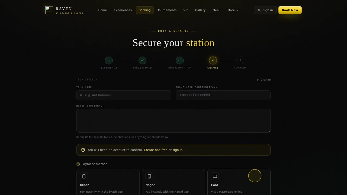Follow the Create one free link
The width and height of the screenshot is (347, 195).
coord(156,150)
